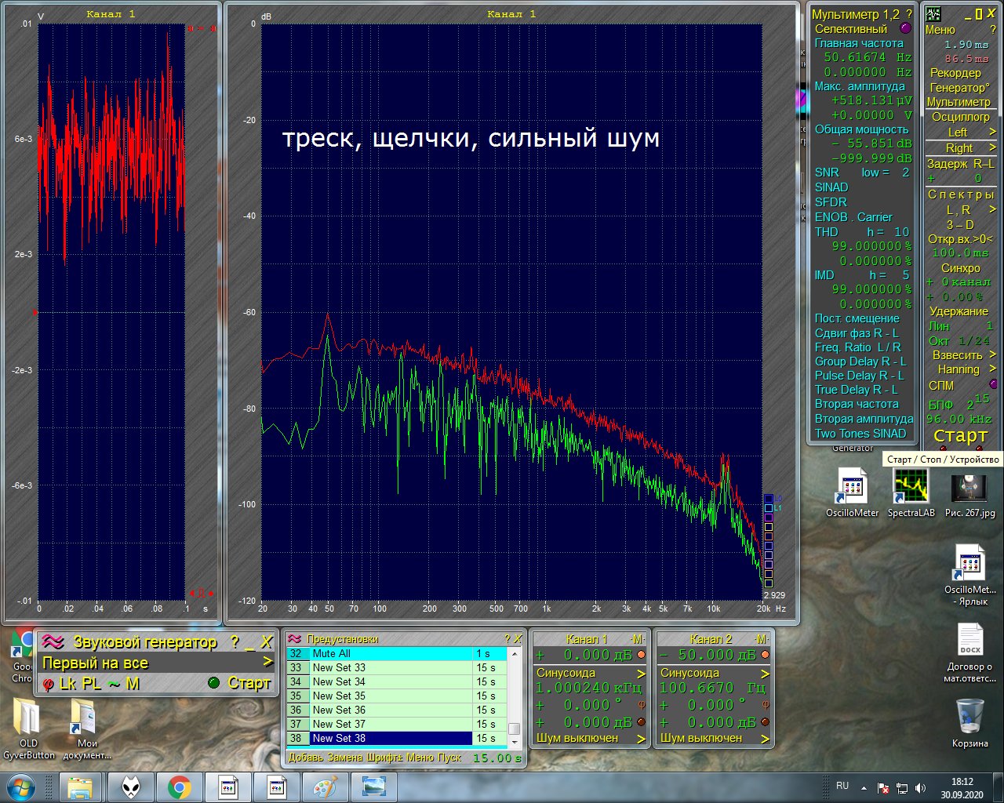The height and width of the screenshot is (803, 1004).
Task: Expand the Первый на все arrow
Action: 267,662
